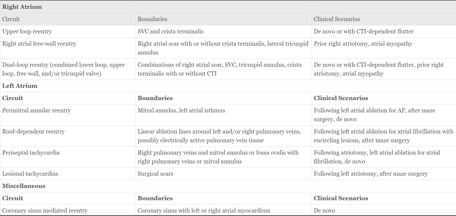Click "Following left atriotomy, after maze surgery" text
This screenshot has height=216, width=456.
370,174
